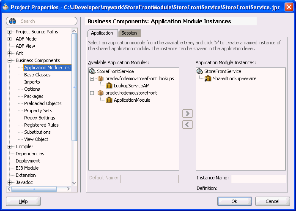
Task: Select Regex Settings tree item
Action: click(39, 118)
